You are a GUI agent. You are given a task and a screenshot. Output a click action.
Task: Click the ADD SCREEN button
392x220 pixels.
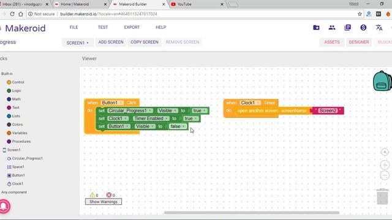(x=111, y=42)
